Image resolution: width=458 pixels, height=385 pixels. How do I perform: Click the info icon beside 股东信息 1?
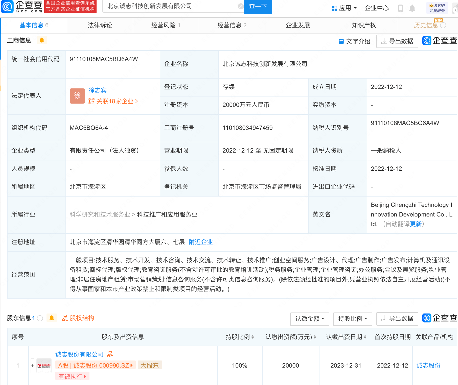[40, 318]
